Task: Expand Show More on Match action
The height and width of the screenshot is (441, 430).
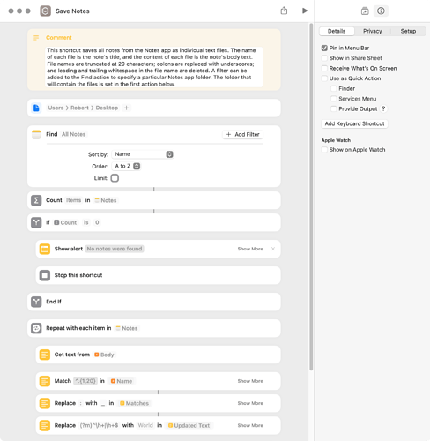Action: [x=250, y=381]
